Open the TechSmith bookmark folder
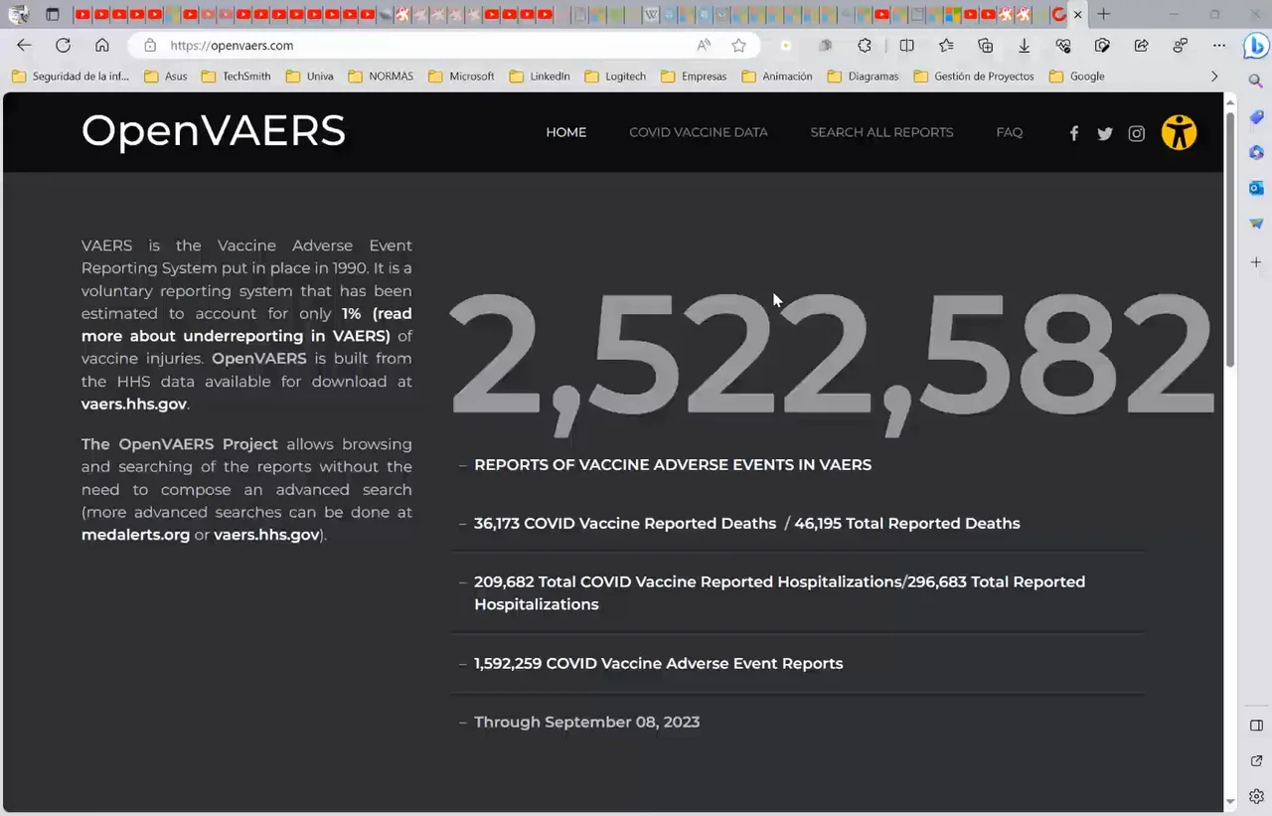Image resolution: width=1272 pixels, height=816 pixels. tap(236, 77)
